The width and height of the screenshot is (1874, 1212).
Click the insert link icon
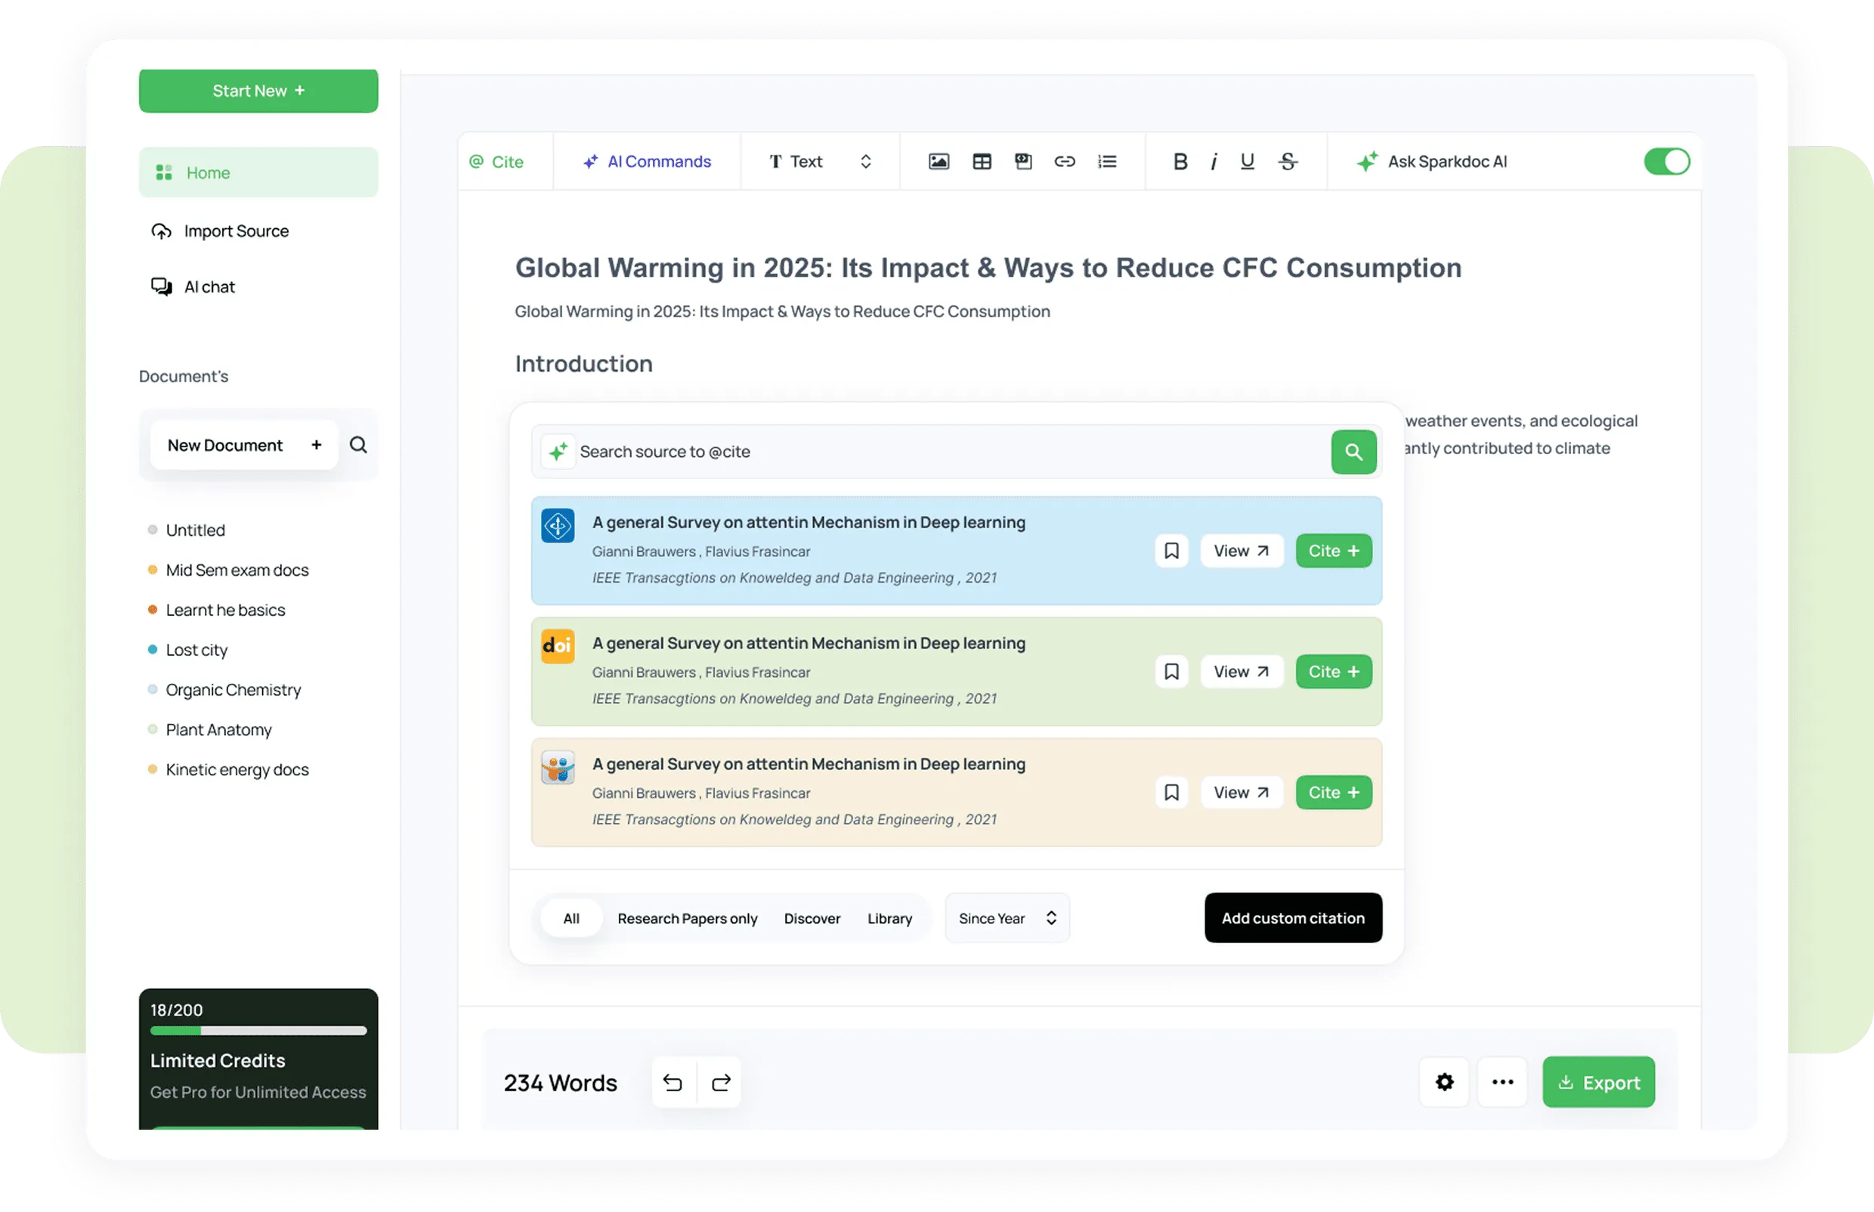point(1064,162)
